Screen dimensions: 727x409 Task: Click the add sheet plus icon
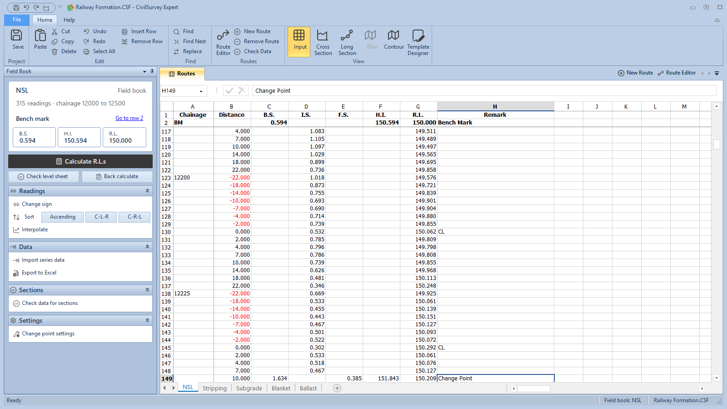coord(337,388)
